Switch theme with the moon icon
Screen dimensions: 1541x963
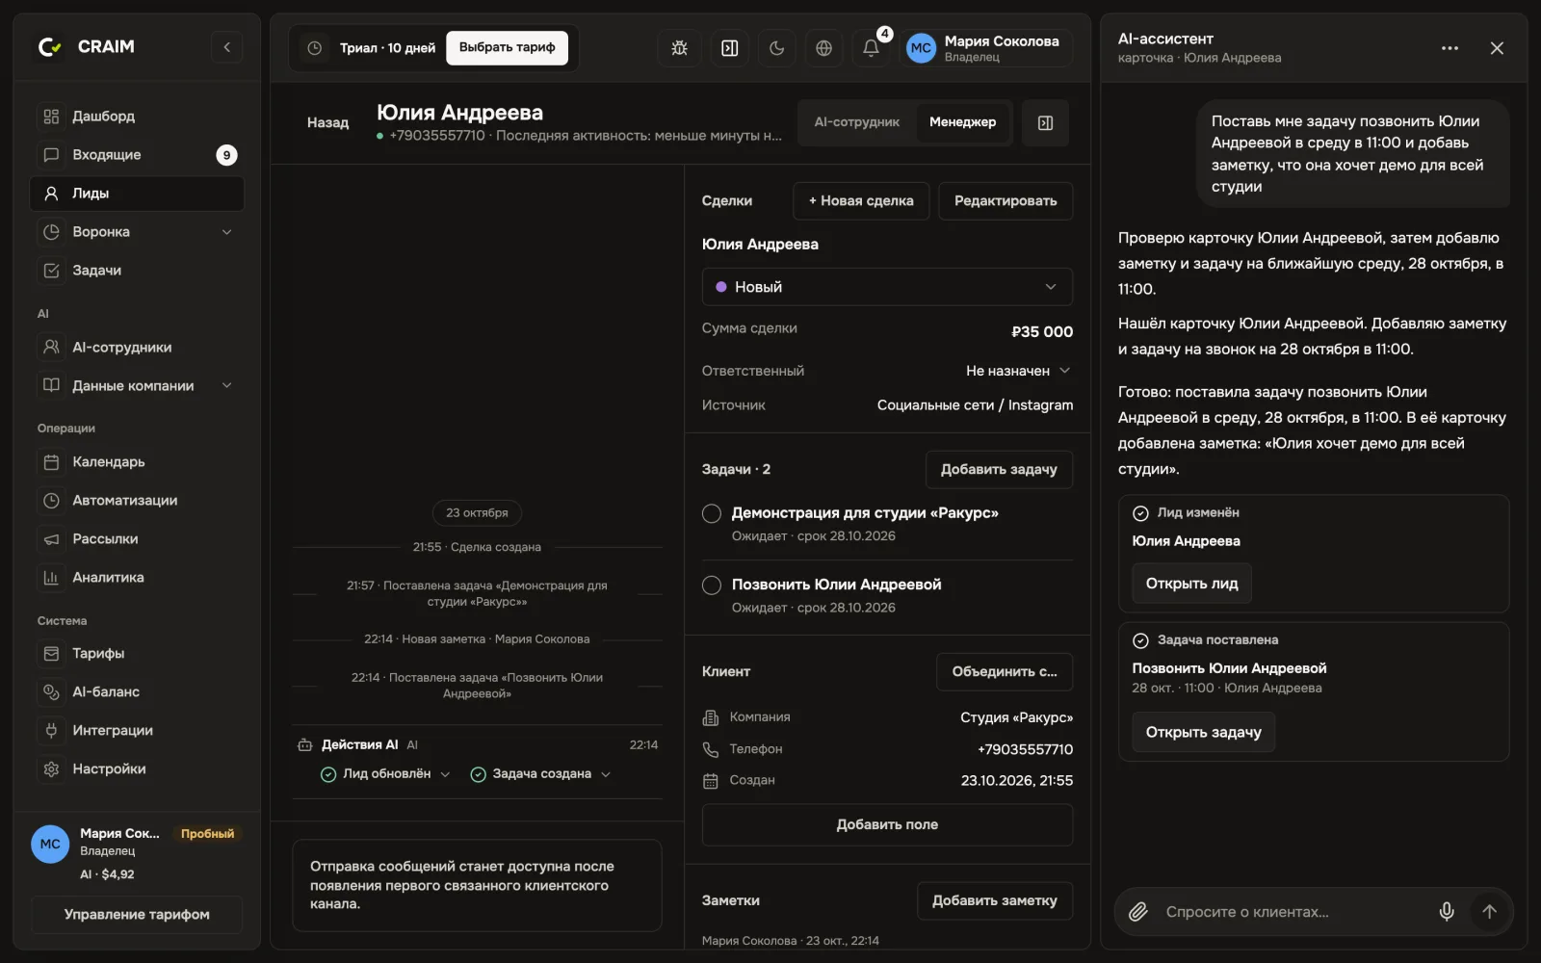(x=776, y=48)
